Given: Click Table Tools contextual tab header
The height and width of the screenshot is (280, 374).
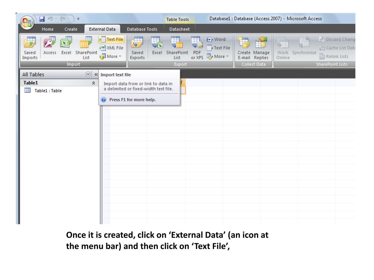Looking at the screenshot, I should 178,19.
